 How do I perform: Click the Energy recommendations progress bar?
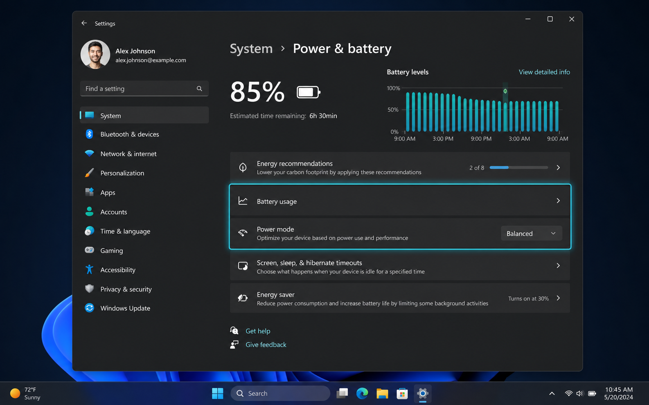(x=519, y=167)
